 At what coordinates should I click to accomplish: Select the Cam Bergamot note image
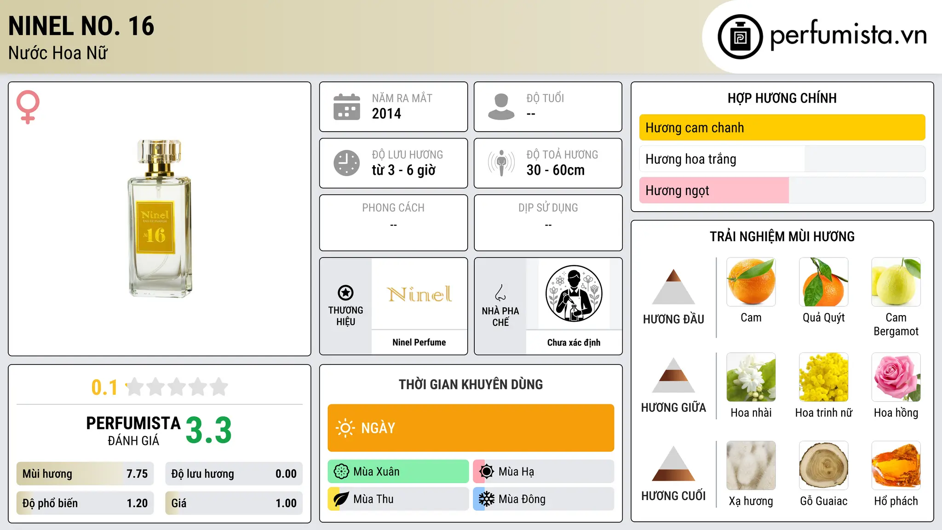[896, 282]
